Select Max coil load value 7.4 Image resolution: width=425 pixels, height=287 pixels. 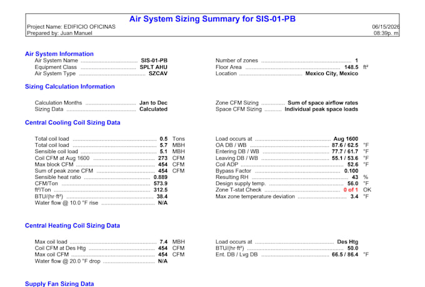coord(164,242)
